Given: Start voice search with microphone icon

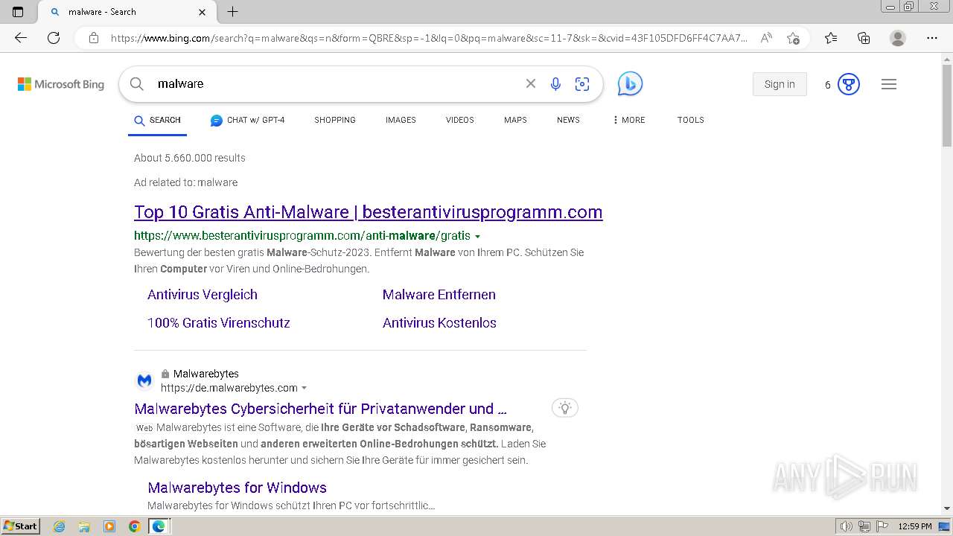Looking at the screenshot, I should 555,84.
